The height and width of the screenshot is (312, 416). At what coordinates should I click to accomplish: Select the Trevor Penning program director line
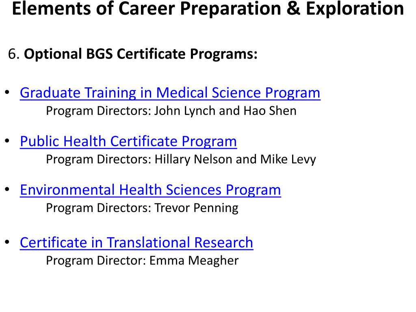[x=142, y=208]
